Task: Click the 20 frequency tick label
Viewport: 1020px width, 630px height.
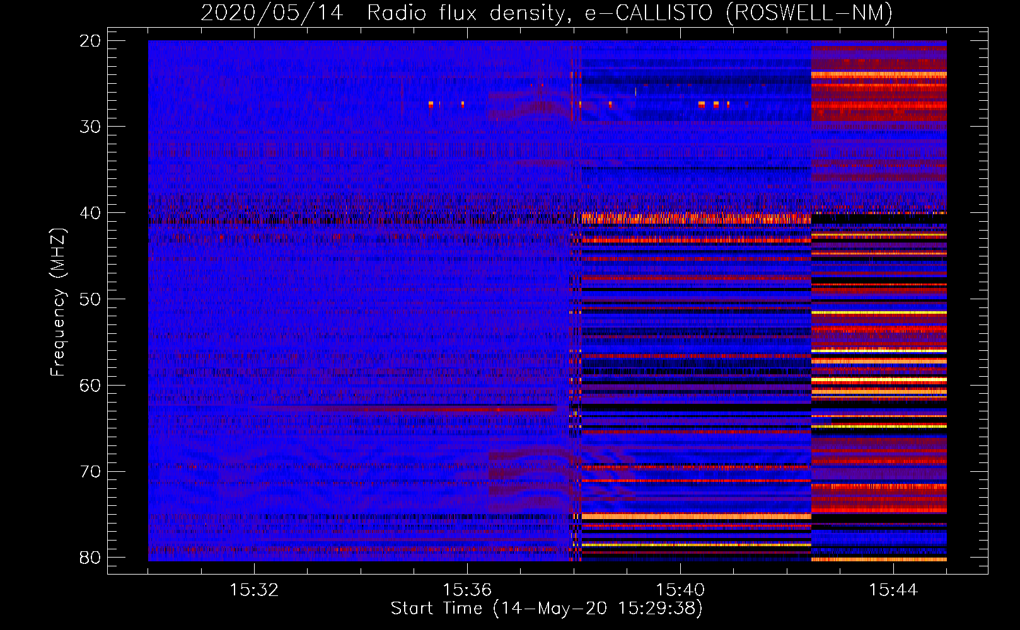Action: coord(91,41)
